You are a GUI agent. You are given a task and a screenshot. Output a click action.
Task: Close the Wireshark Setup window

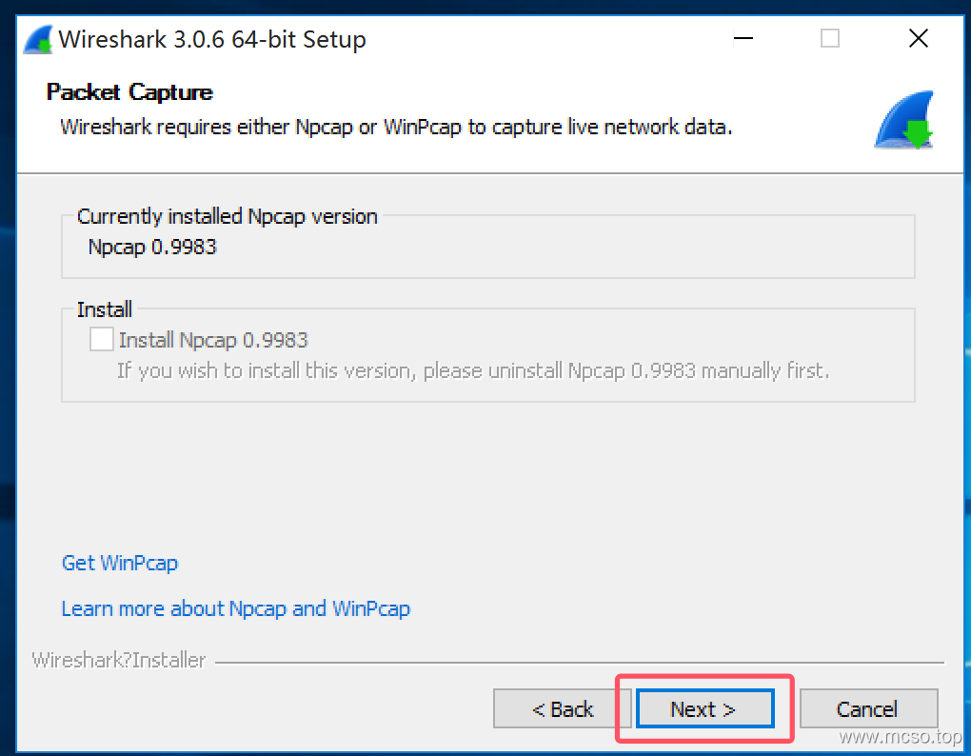coord(919,38)
